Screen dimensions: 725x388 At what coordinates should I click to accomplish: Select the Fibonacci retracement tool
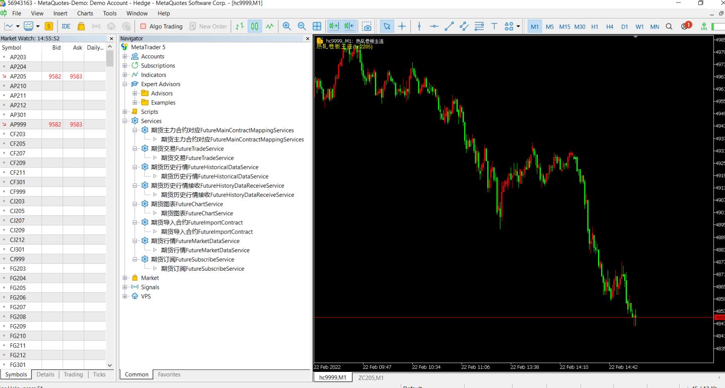[479, 26]
